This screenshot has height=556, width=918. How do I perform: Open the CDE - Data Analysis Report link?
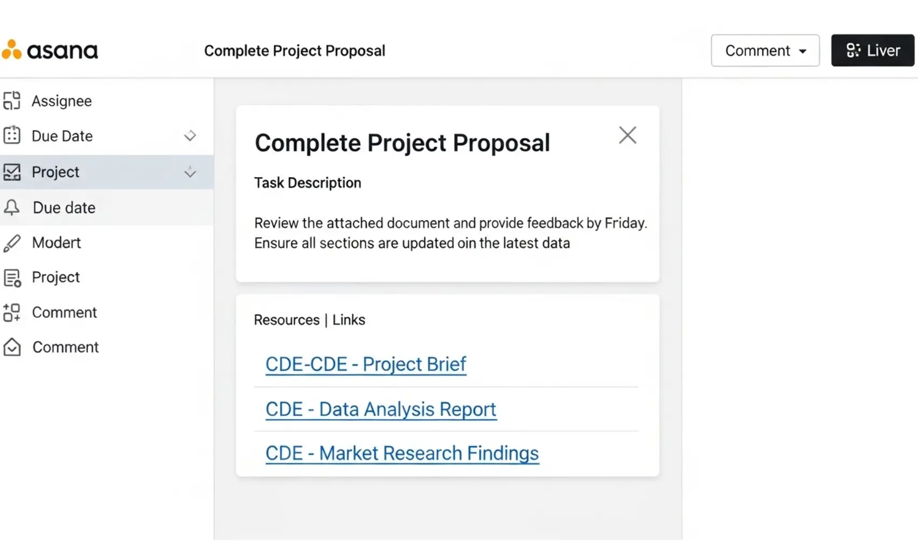pos(380,409)
